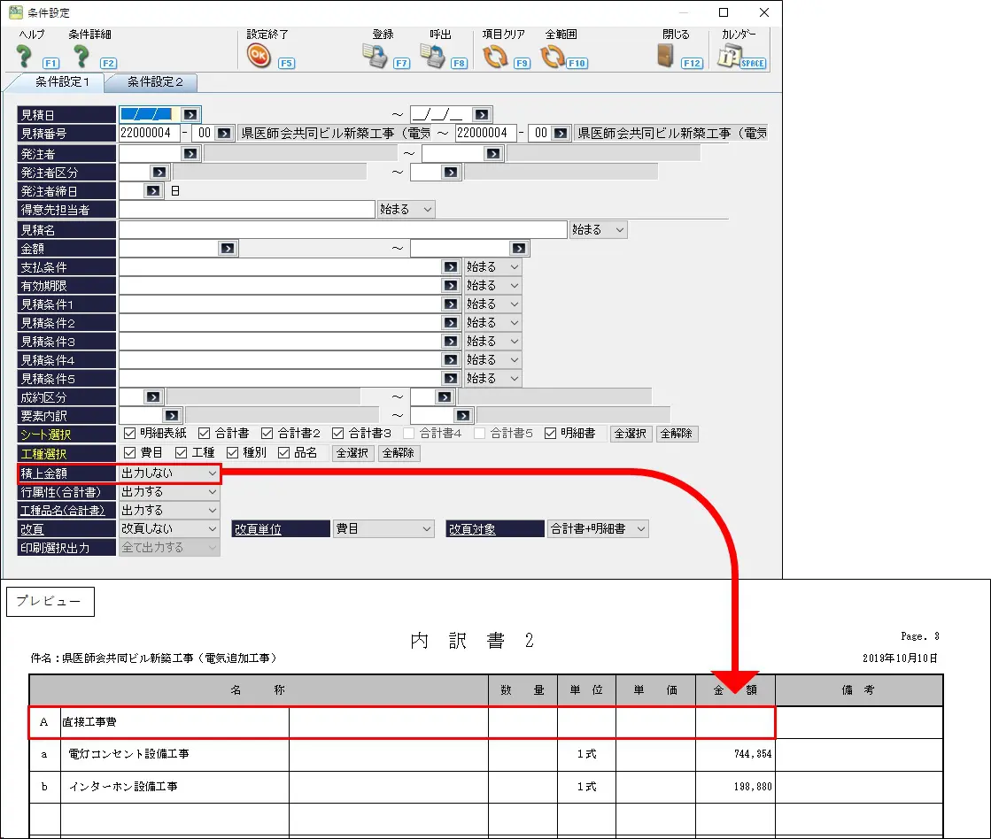Click the 呼出 recall icon
991x839 pixels.
click(432, 58)
